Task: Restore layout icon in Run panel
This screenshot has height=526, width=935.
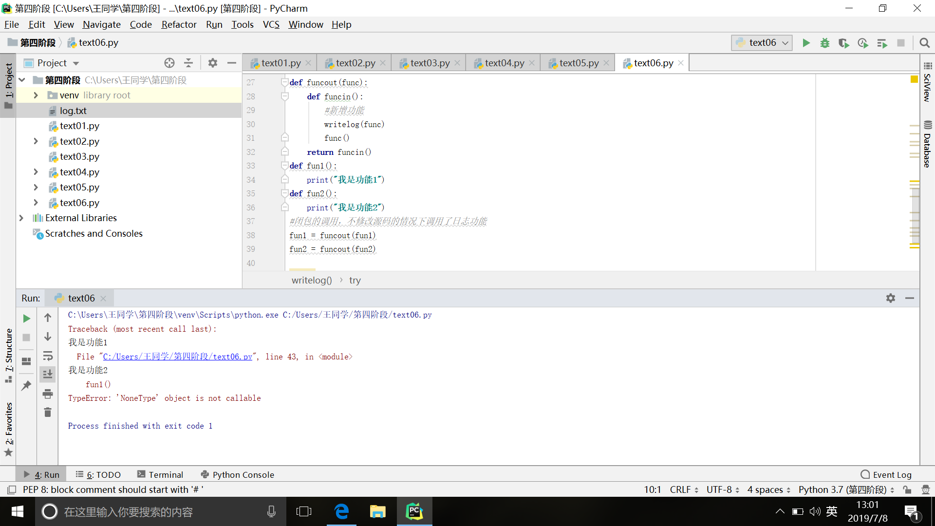Action: coord(27,361)
